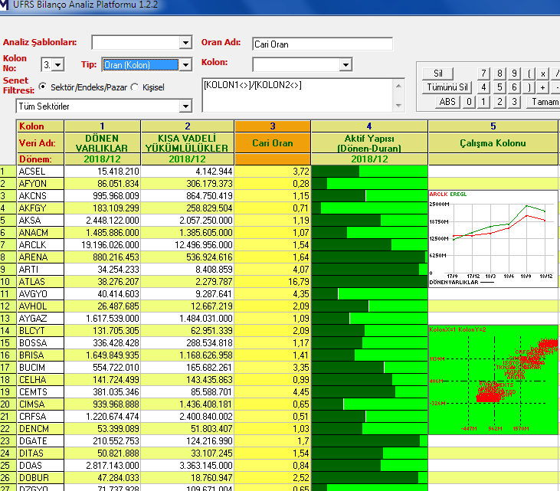
Task: Select the Kişisel radio button
Action: point(135,87)
